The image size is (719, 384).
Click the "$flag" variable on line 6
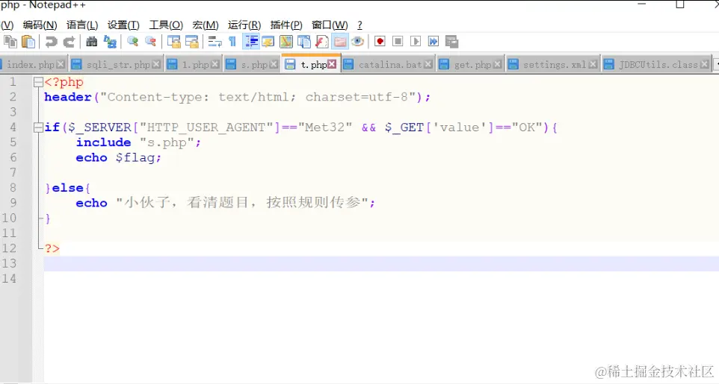[136, 158]
